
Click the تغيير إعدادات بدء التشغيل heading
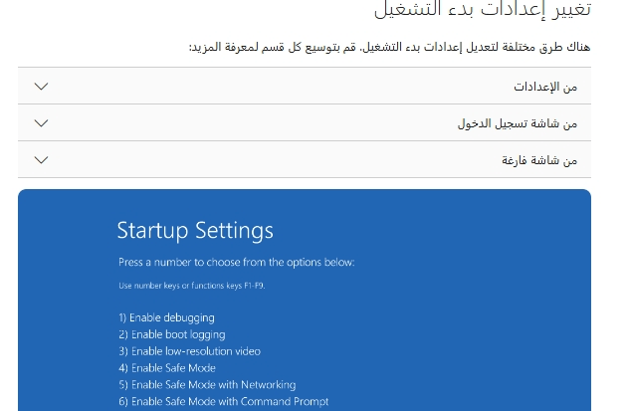pyautogui.click(x=483, y=9)
